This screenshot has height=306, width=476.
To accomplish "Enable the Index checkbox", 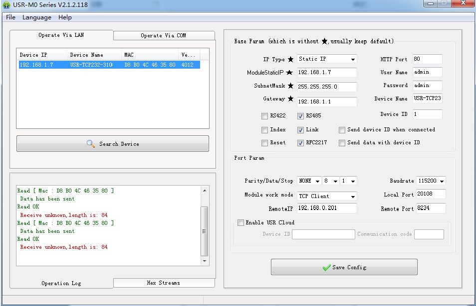I will tap(265, 130).
